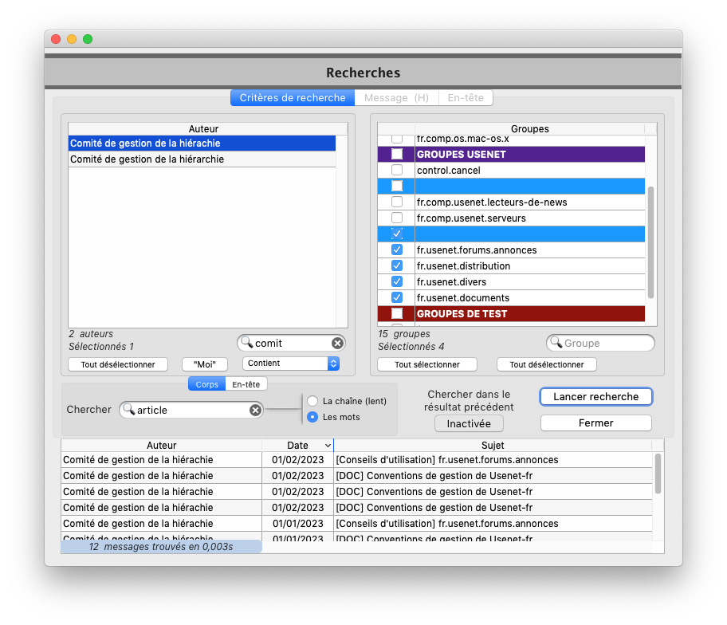Uncheck fr.usenet.distribution checkbox
Screen dimensions: 727x625
tap(397, 265)
